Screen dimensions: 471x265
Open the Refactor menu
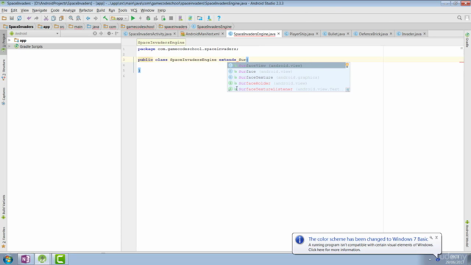[x=86, y=10]
